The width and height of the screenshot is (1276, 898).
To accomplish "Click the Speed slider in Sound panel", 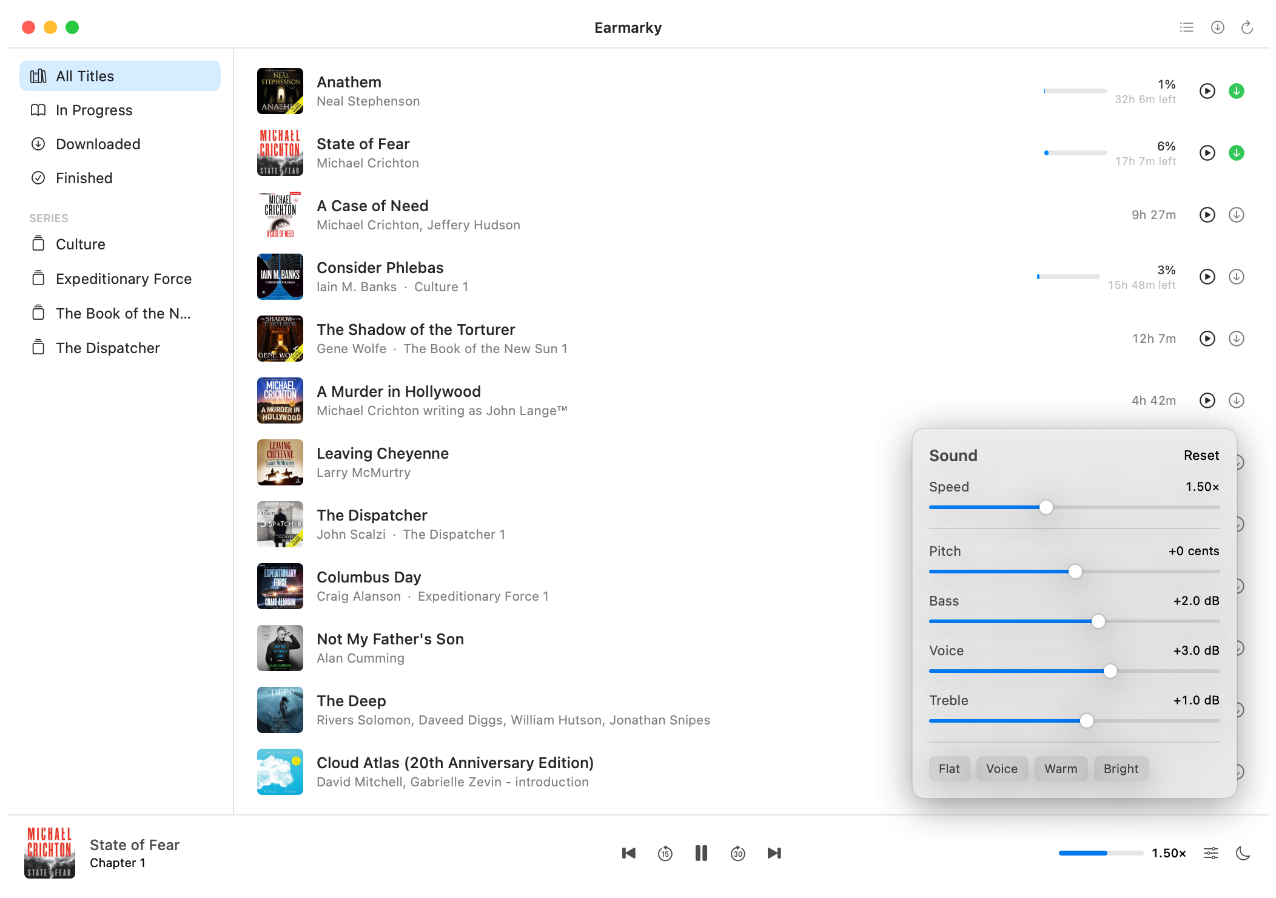I will click(1074, 507).
